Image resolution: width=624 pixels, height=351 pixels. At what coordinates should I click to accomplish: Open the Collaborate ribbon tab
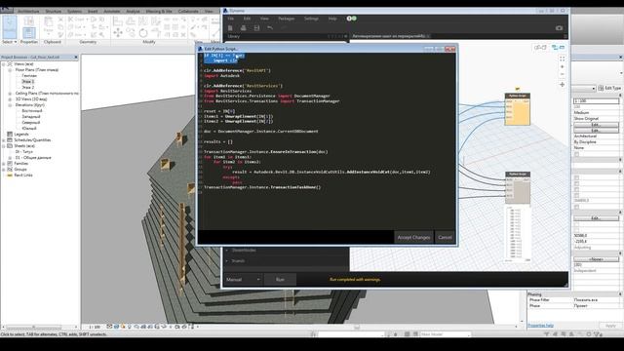(x=188, y=11)
